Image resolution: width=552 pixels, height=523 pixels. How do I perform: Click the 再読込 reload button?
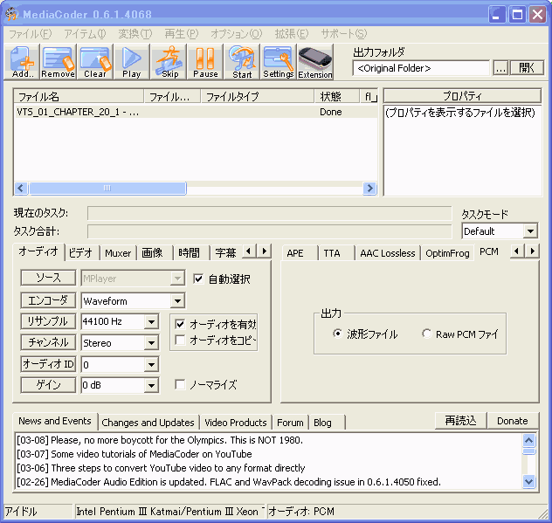460,421
